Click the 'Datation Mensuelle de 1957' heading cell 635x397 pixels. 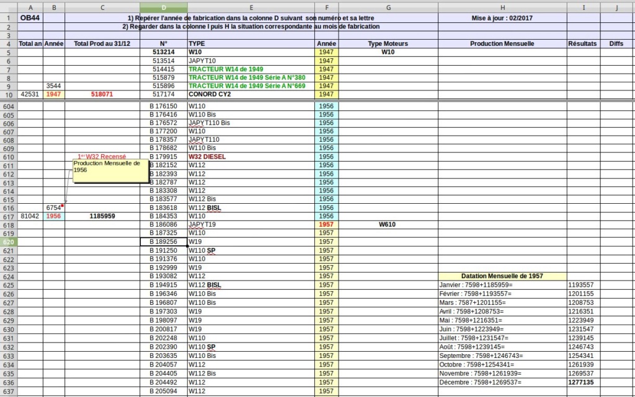pos(502,276)
